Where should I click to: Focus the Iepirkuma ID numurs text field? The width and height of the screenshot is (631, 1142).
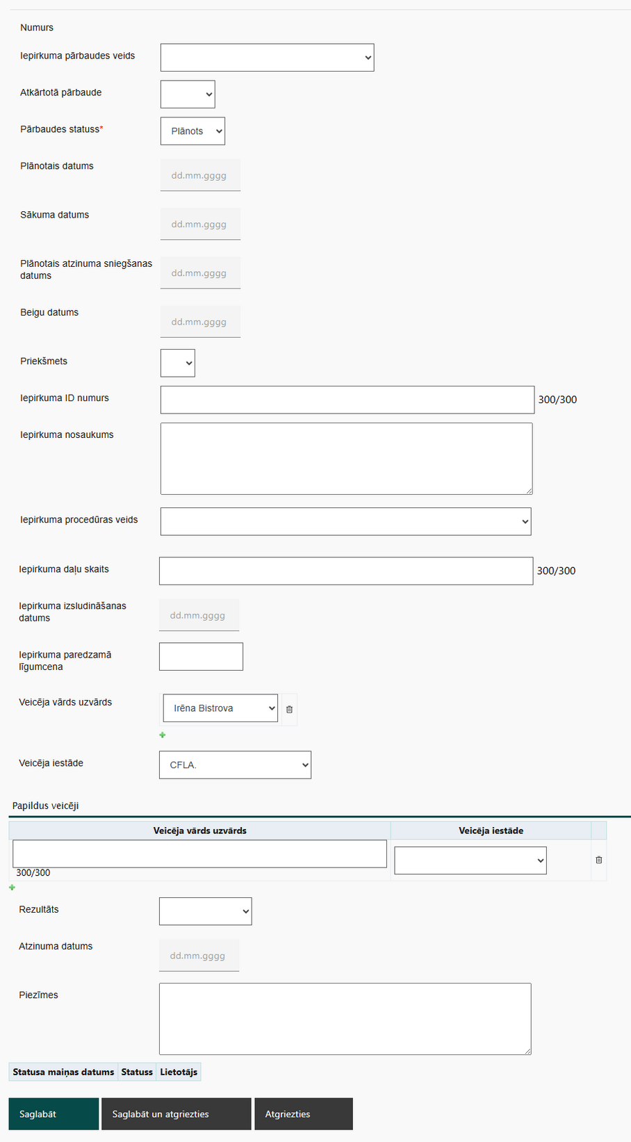347,400
